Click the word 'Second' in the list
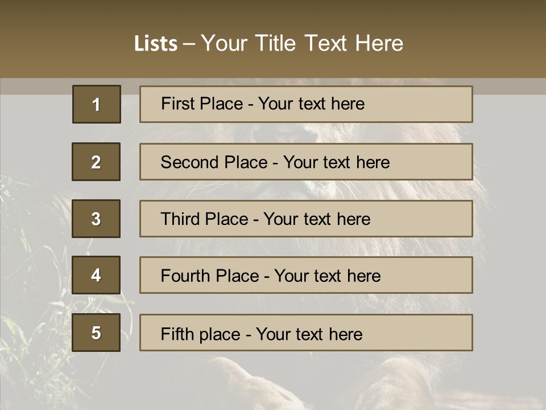546x410 pixels. (x=190, y=162)
